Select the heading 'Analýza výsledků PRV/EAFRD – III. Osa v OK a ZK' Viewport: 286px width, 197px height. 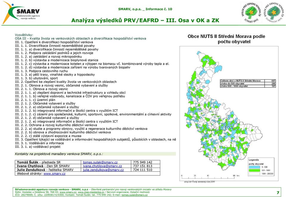click(145, 21)
